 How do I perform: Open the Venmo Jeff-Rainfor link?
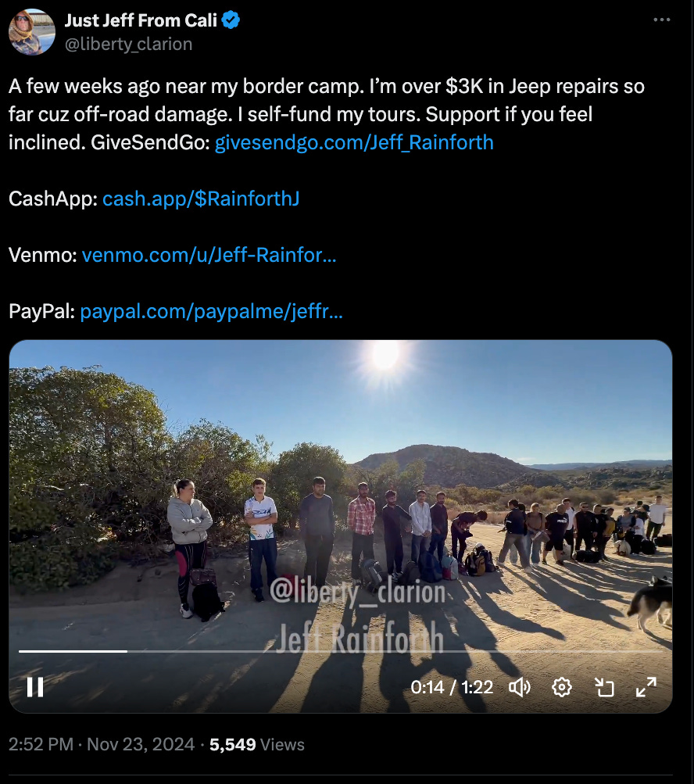209,255
